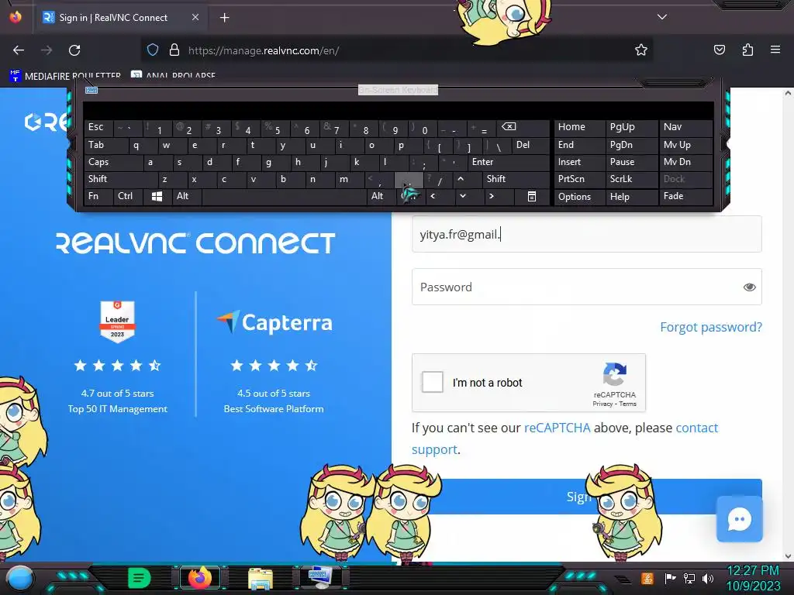This screenshot has height=595, width=794.
Task: Select the Sign in | RealVNC Connect tab
Action: 122,18
